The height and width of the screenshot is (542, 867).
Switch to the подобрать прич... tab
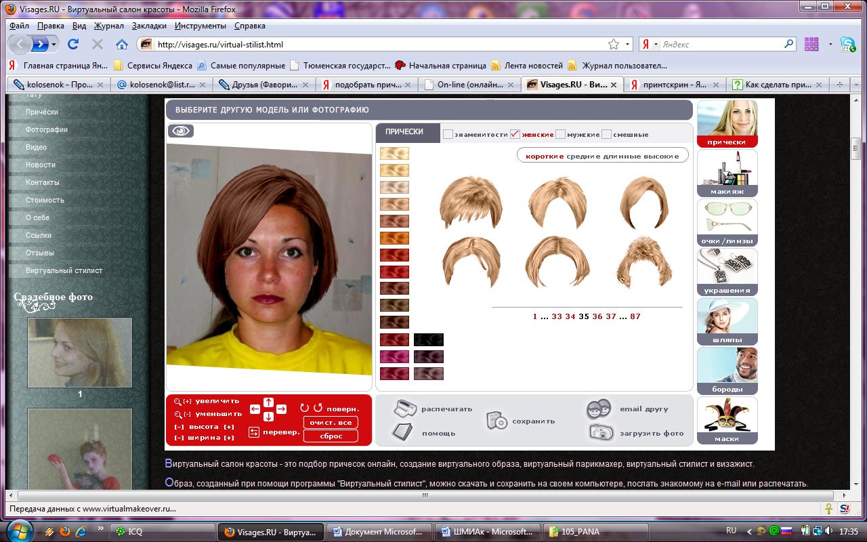[366, 85]
